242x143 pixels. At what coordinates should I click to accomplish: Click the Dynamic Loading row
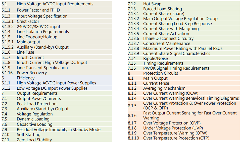coord(57,119)
